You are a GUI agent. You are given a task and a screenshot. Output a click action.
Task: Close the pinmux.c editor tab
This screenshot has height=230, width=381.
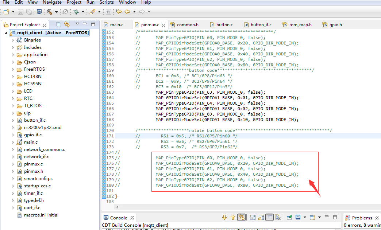click(x=163, y=25)
